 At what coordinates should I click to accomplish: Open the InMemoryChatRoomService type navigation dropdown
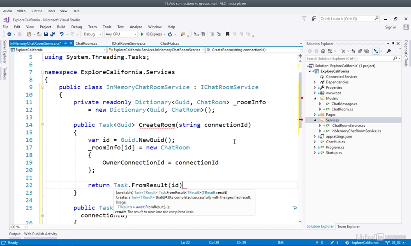coord(156,50)
